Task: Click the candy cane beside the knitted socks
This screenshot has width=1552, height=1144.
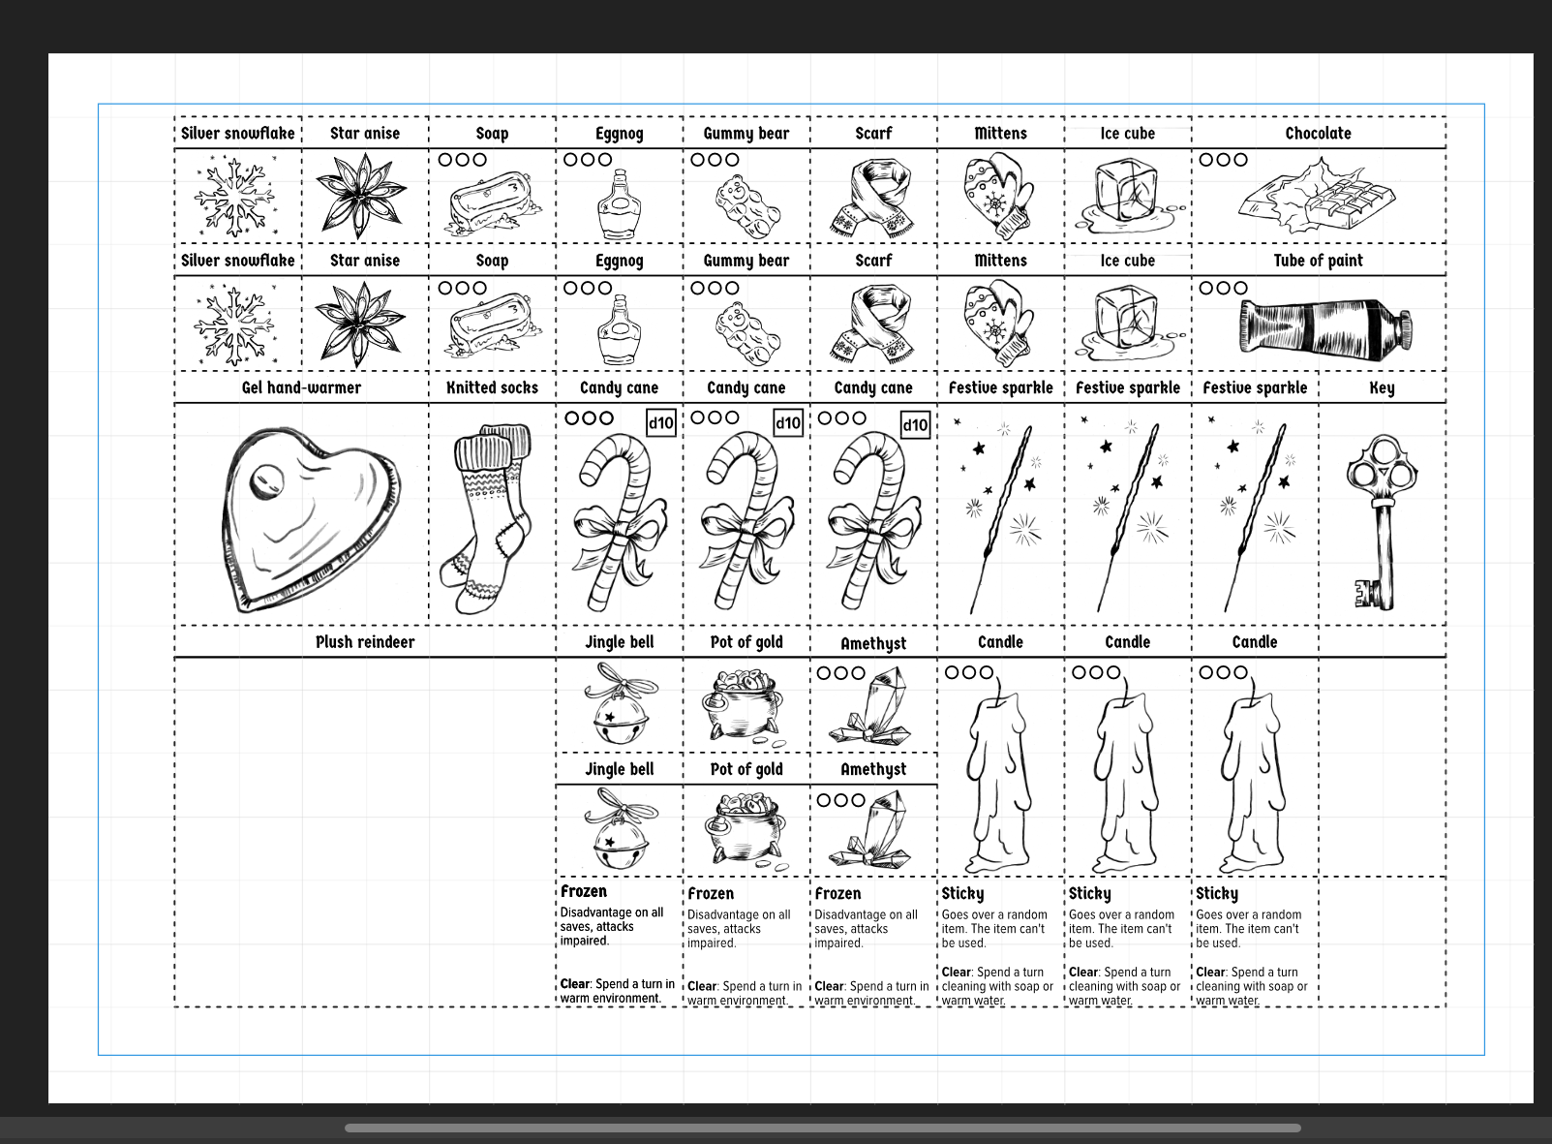Action: click(619, 523)
